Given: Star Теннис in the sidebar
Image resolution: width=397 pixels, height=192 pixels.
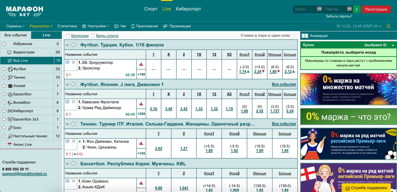Looking at the screenshot, I should pyautogui.click(x=4, y=77).
